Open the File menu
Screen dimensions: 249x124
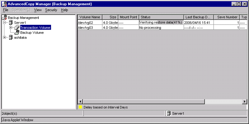6,10
